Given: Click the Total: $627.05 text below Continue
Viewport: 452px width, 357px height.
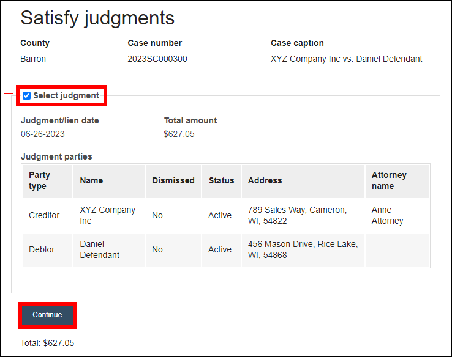Looking at the screenshot, I should (47, 344).
